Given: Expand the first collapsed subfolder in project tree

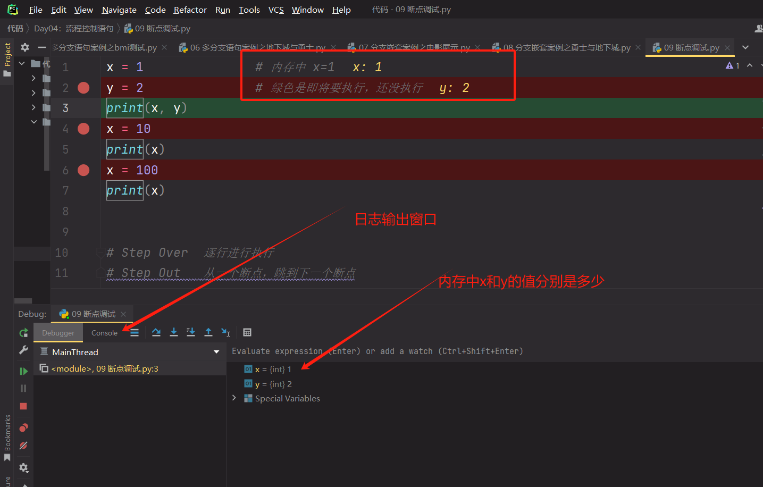Looking at the screenshot, I should pyautogui.click(x=33, y=78).
